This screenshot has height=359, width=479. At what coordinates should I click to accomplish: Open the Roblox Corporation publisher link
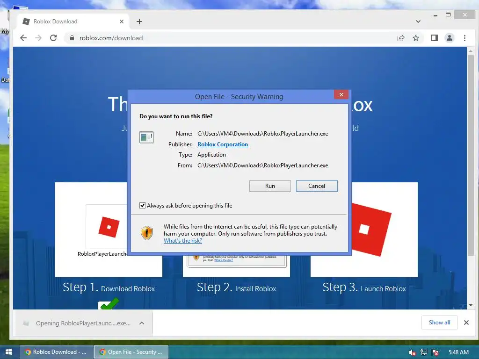pyautogui.click(x=222, y=144)
